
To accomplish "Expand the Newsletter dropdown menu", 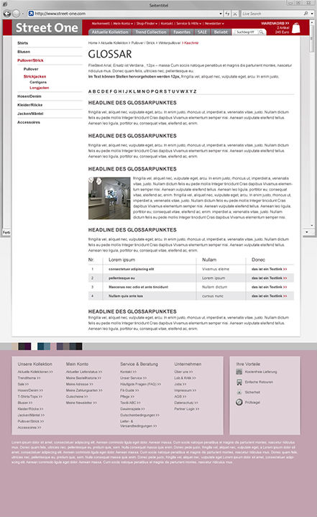I will [214, 24].
